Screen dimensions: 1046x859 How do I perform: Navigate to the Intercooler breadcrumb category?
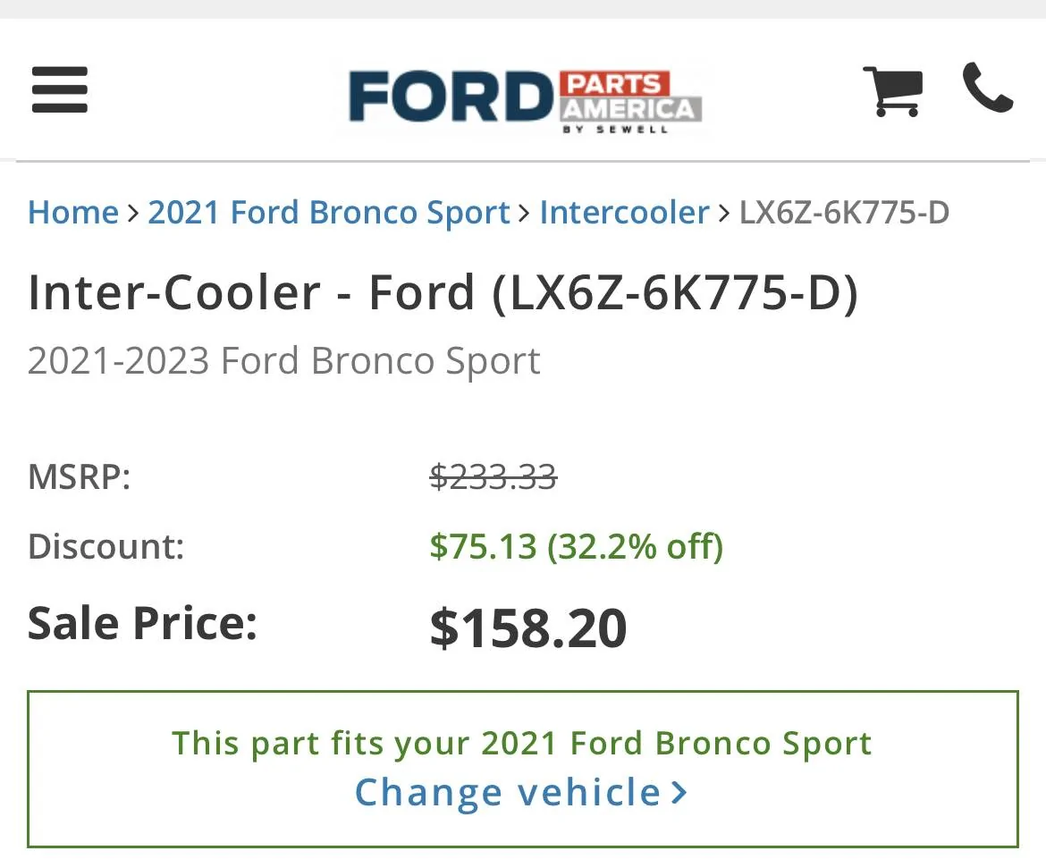[x=624, y=213]
